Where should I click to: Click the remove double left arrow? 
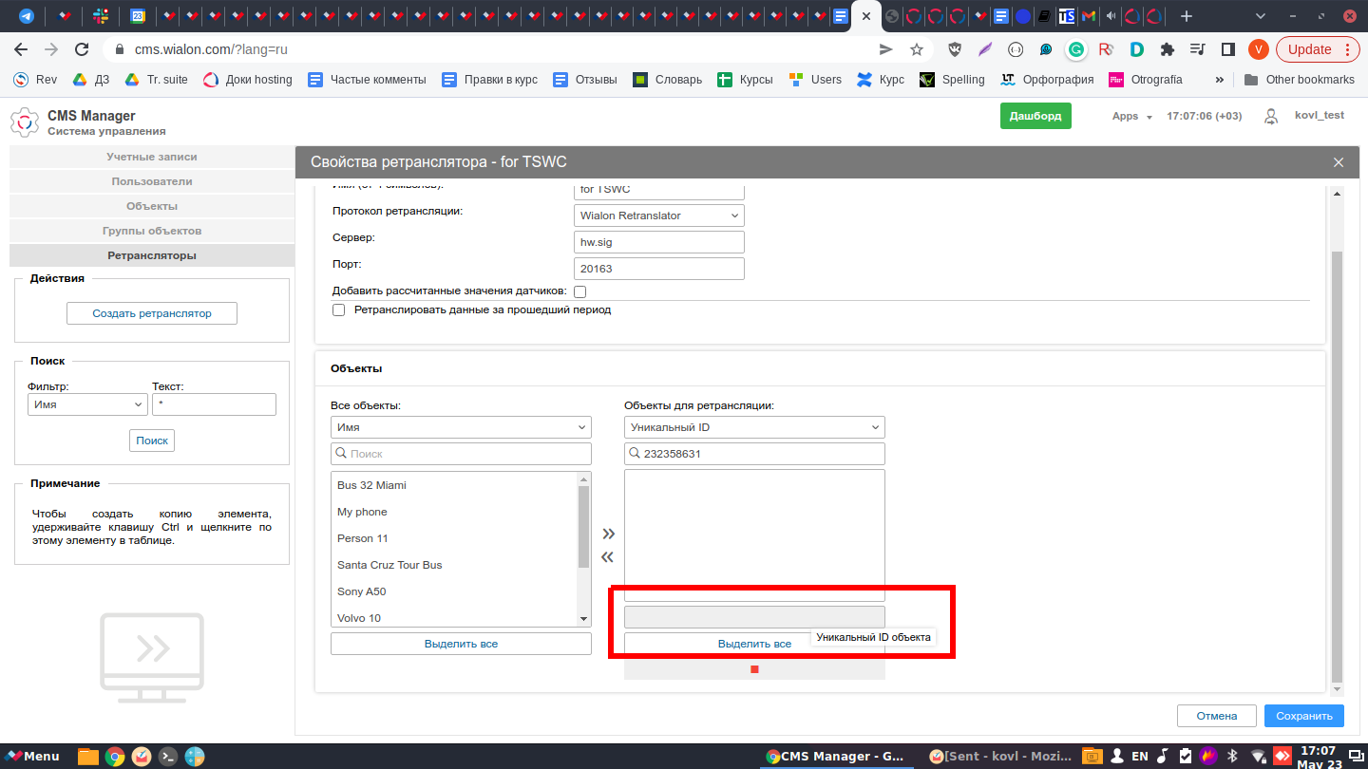pos(608,557)
